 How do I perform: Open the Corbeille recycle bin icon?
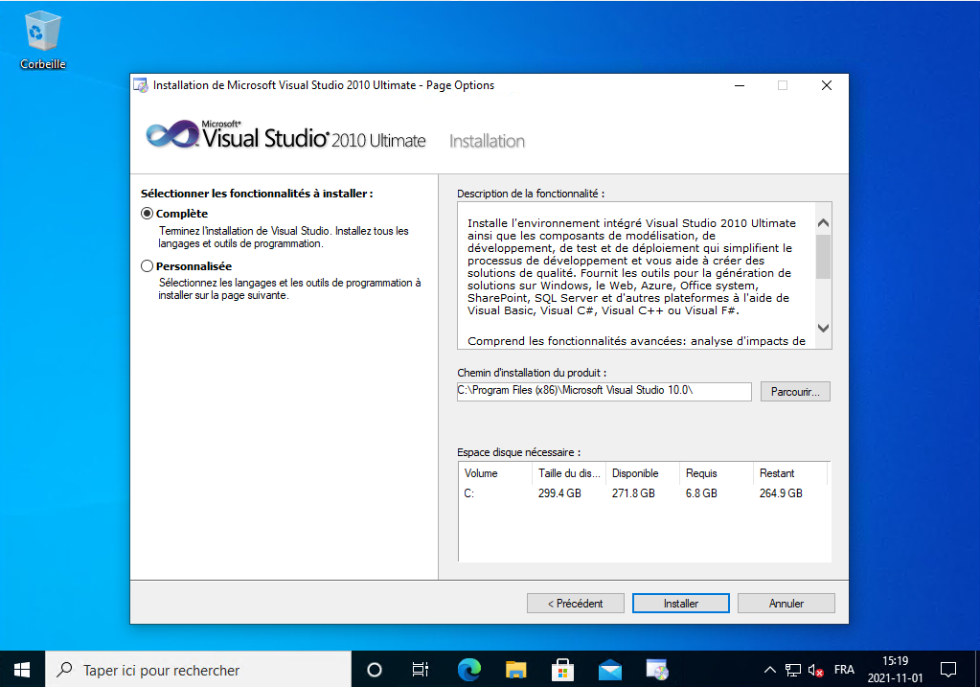tap(42, 39)
